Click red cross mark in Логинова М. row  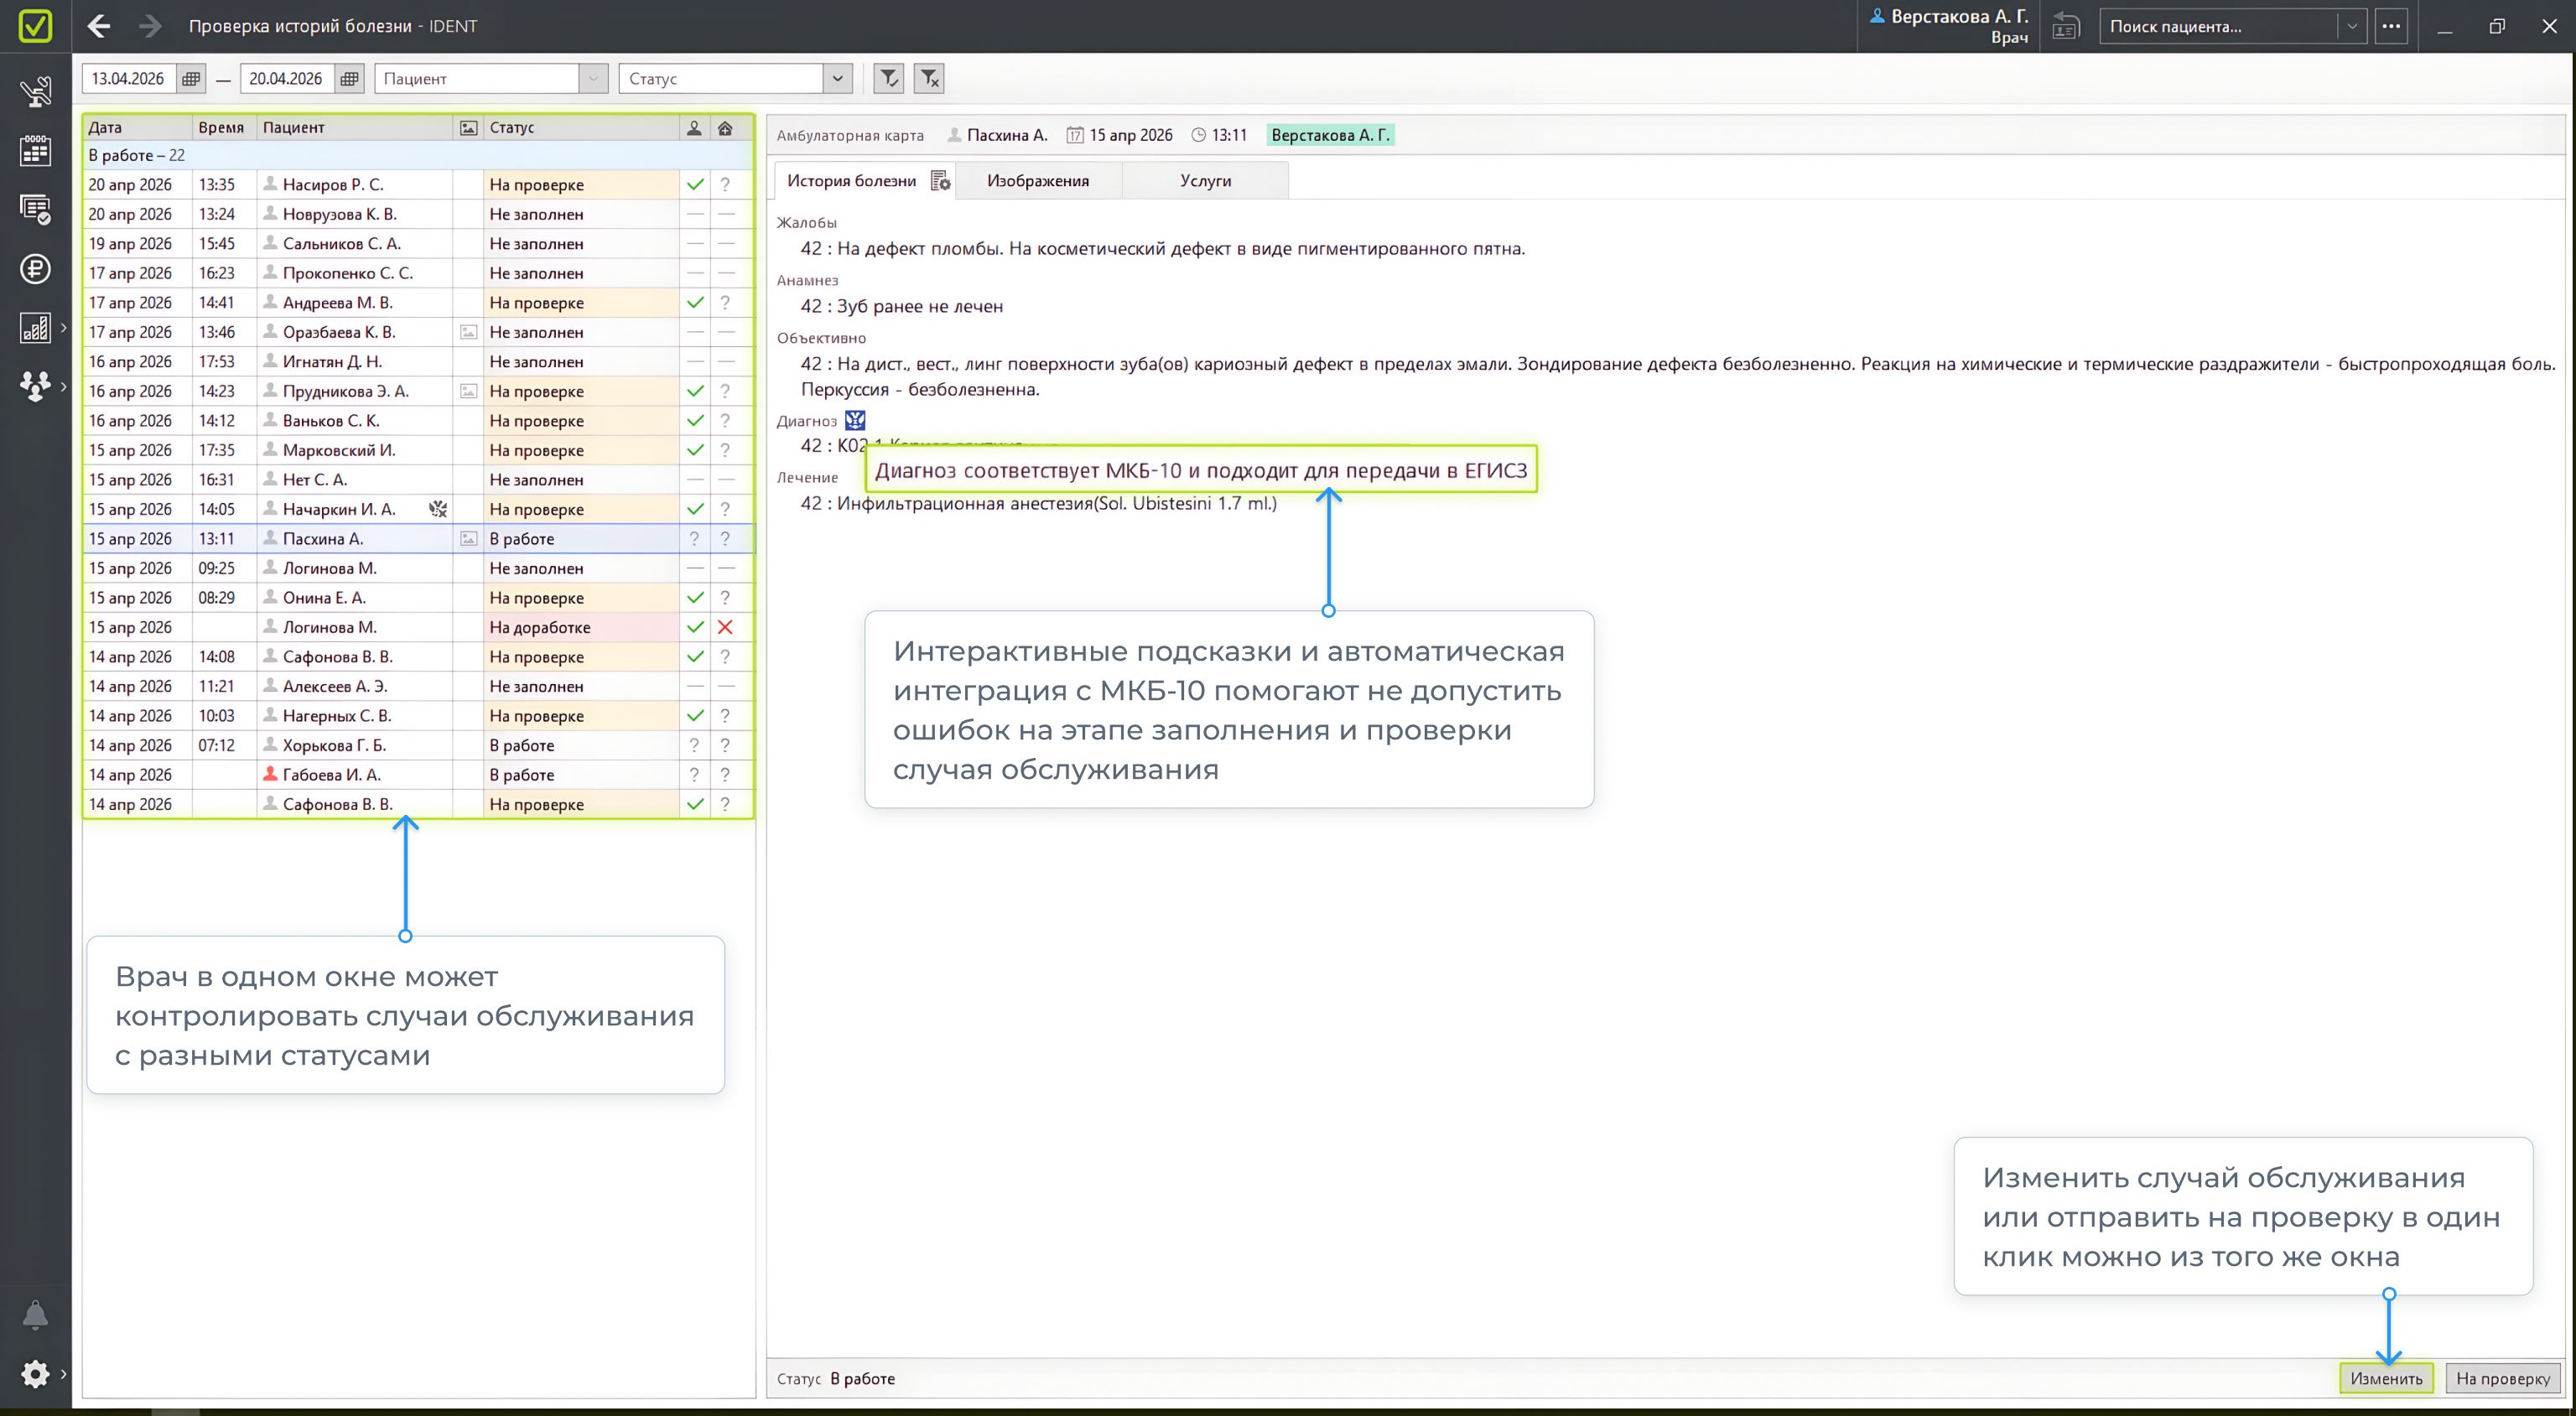[x=725, y=627]
